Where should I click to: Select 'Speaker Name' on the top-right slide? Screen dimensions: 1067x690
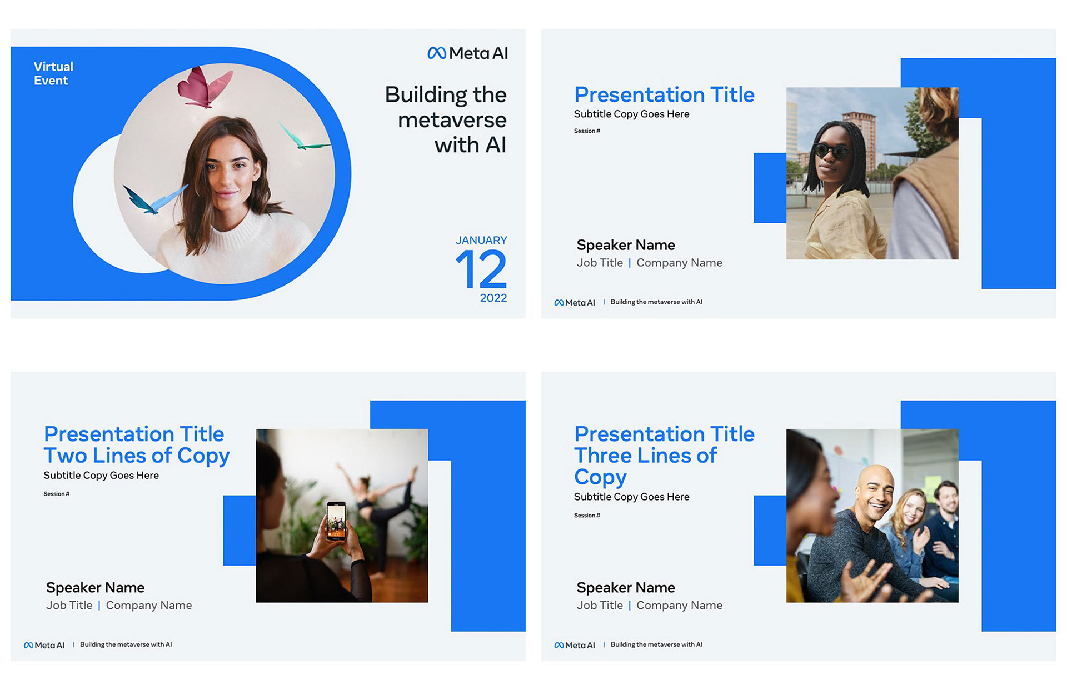(626, 245)
